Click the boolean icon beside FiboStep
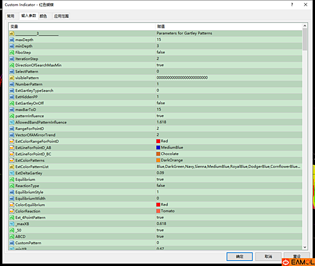This screenshot has height=266, width=315. coord(12,53)
